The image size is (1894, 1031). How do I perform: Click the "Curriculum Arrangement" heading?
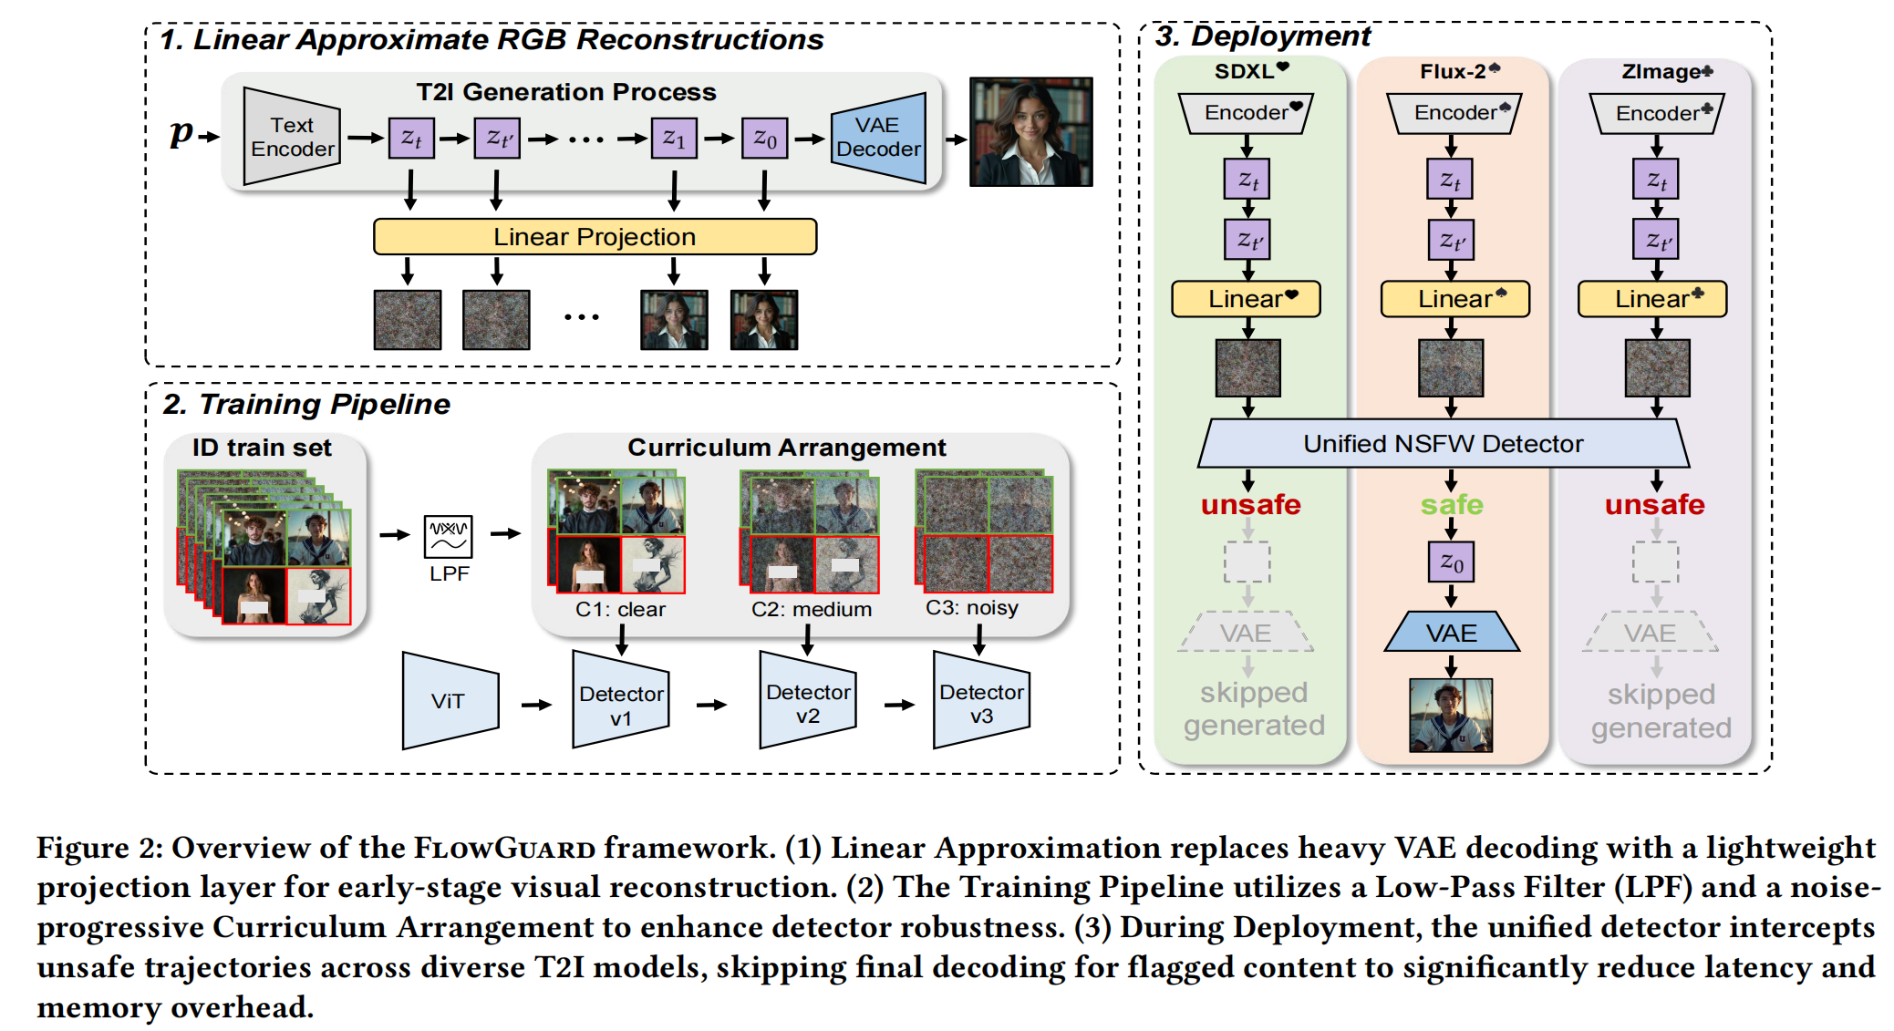pyautogui.click(x=787, y=448)
